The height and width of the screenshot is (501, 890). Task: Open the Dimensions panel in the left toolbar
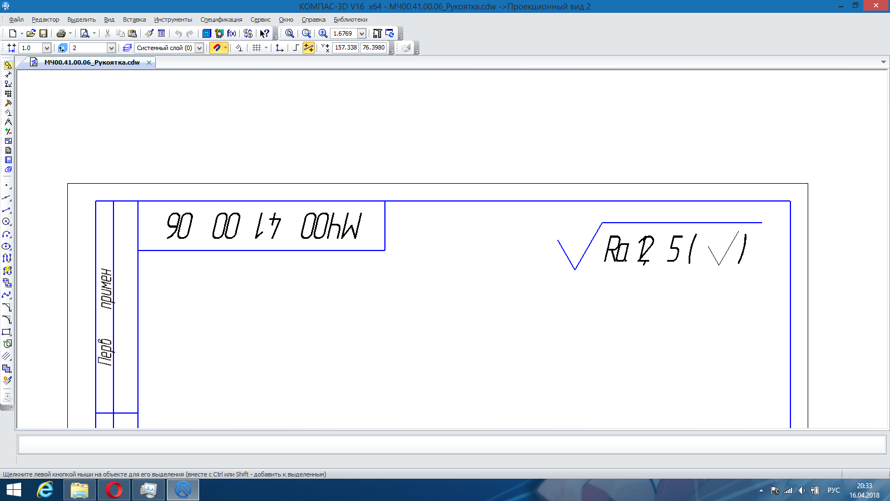pyautogui.click(x=8, y=75)
